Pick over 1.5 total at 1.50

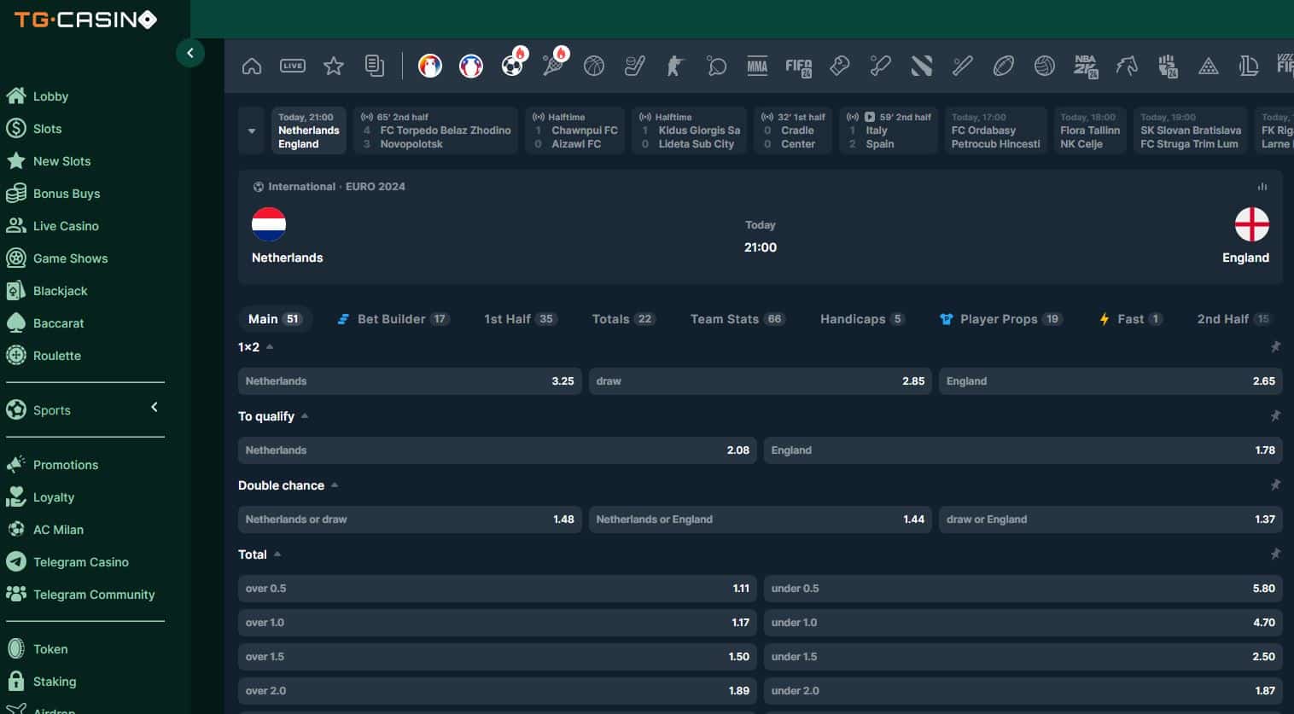(x=498, y=657)
